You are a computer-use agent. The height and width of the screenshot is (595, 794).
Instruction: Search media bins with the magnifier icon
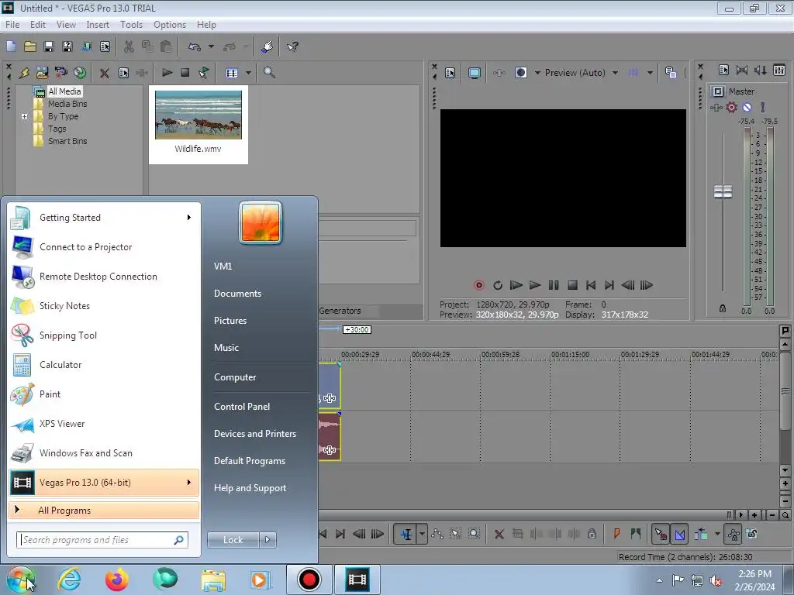point(269,73)
